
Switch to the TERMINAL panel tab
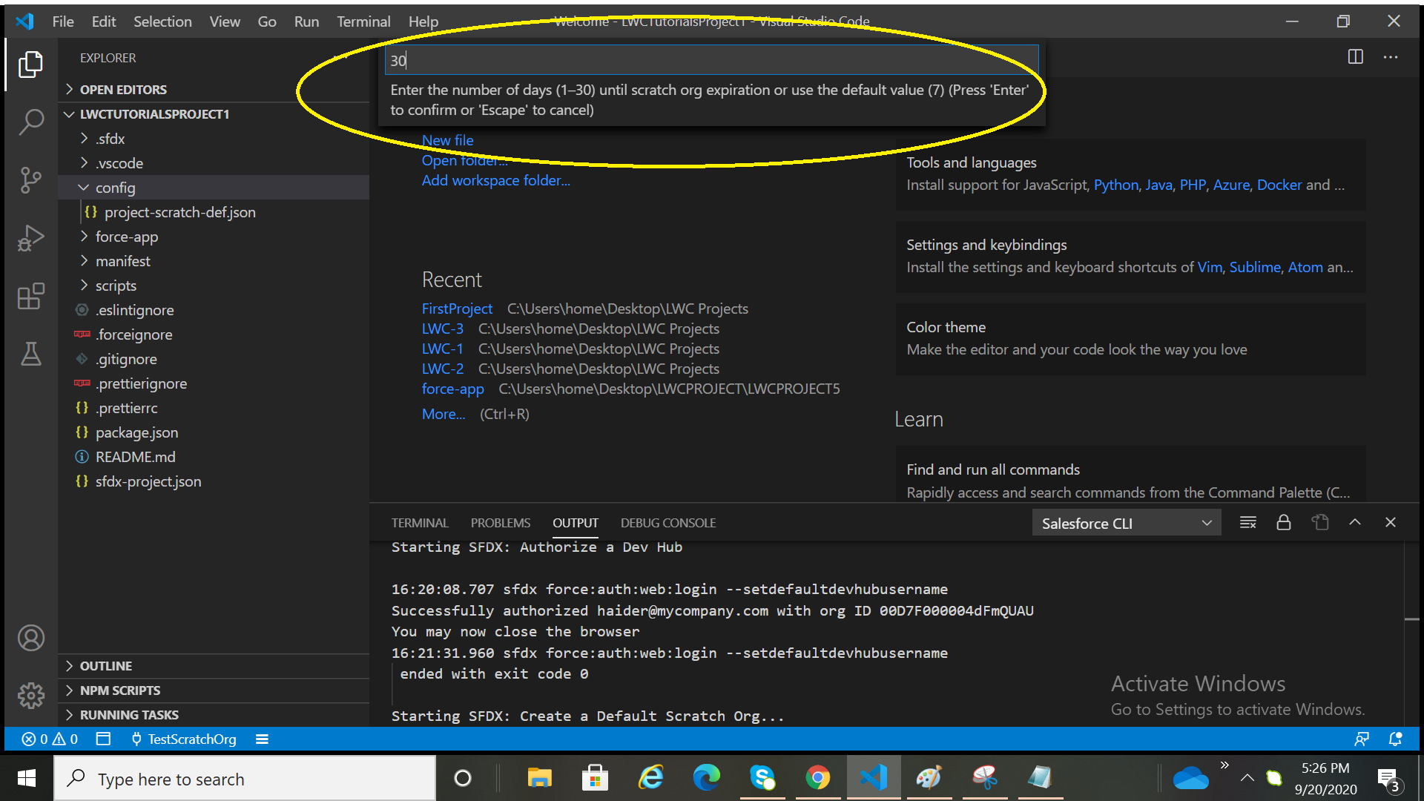click(420, 523)
